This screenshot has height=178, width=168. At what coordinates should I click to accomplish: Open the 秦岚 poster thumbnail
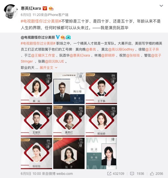tap(36, 88)
